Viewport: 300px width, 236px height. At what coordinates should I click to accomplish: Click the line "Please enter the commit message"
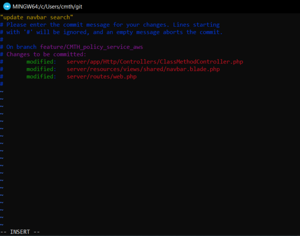pyautogui.click(x=110, y=25)
